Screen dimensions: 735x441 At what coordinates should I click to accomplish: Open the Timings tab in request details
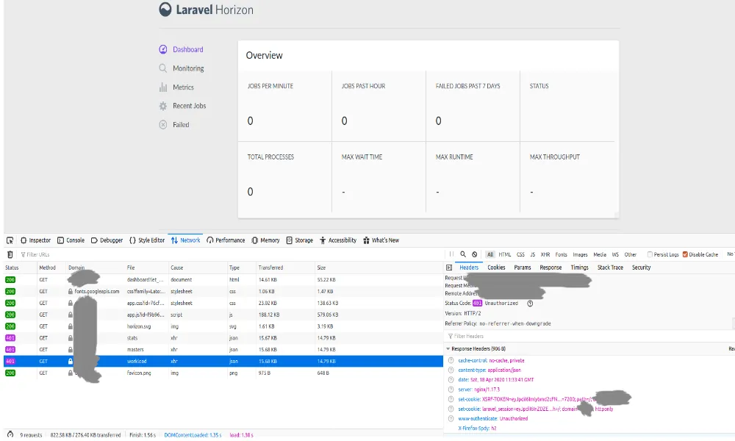point(579,268)
